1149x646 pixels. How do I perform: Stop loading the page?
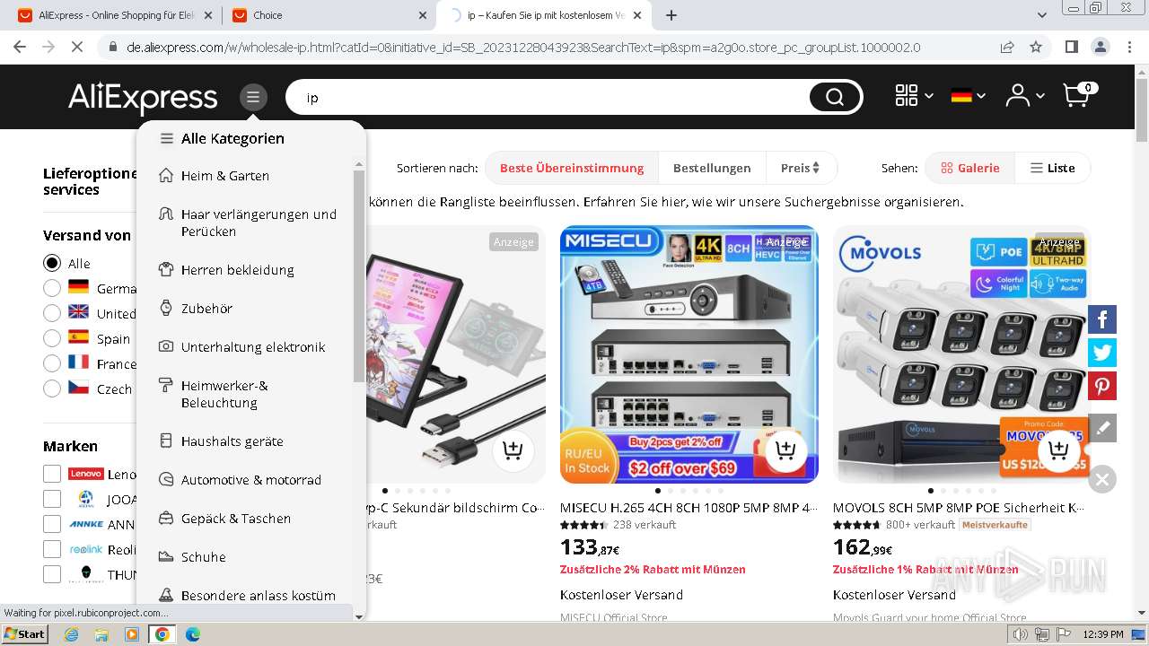click(77, 47)
